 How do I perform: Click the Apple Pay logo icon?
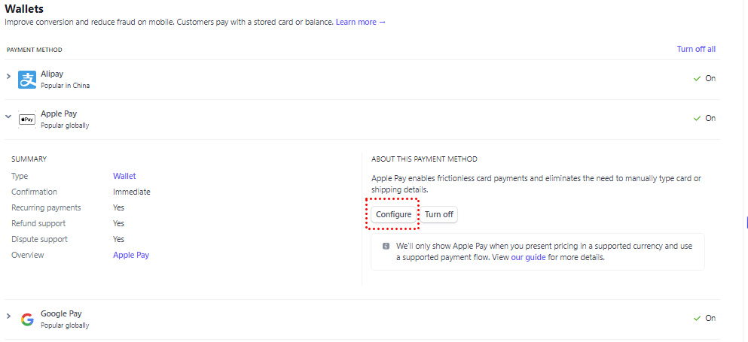27,119
